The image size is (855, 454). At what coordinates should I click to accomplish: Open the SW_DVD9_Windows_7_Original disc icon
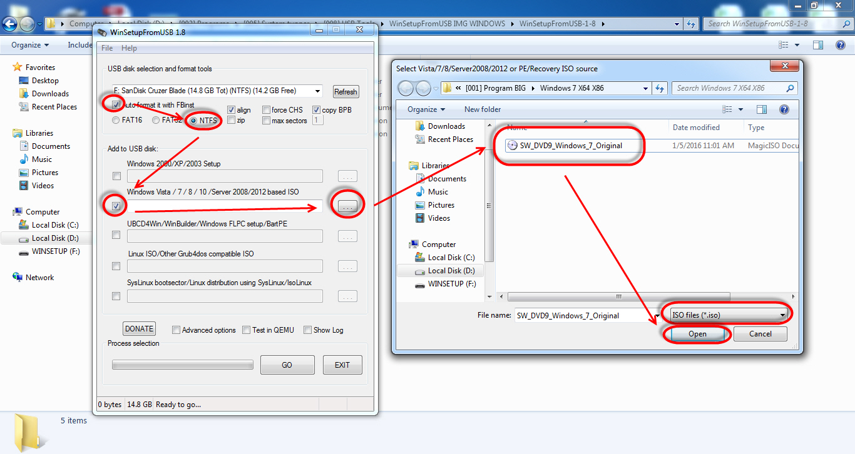point(514,145)
